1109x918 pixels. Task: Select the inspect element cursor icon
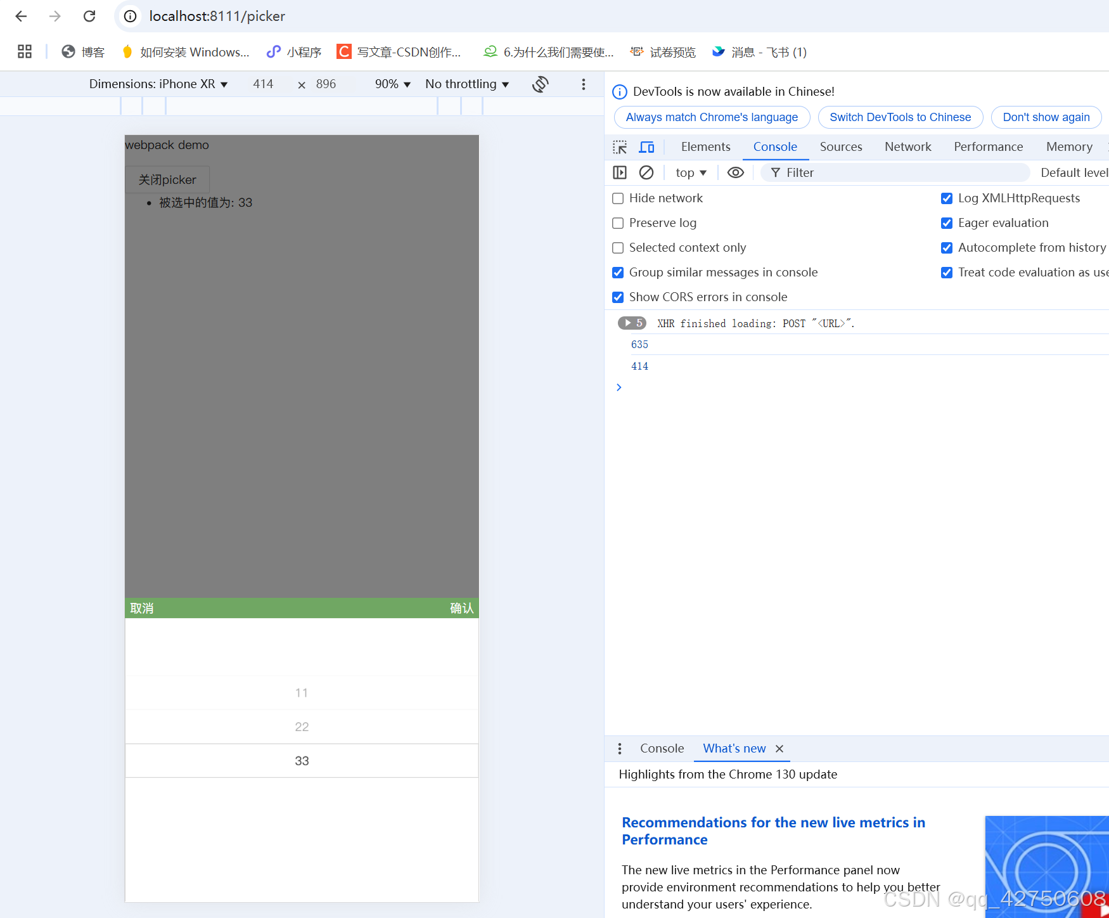click(619, 146)
